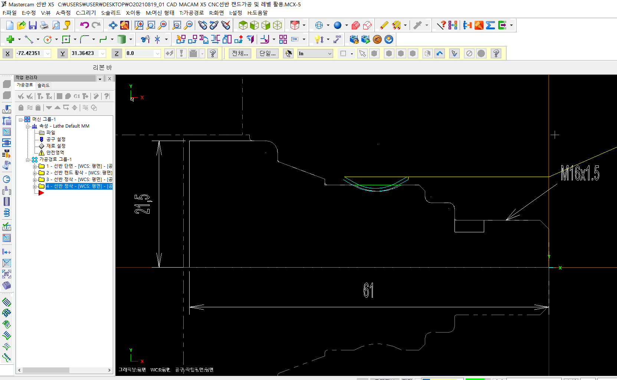Click the create circle tool icon
The image size is (617, 380).
[x=47, y=39]
